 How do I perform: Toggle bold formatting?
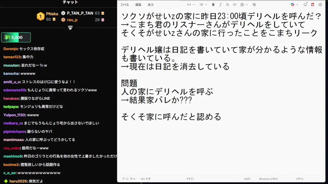(213, 5)
